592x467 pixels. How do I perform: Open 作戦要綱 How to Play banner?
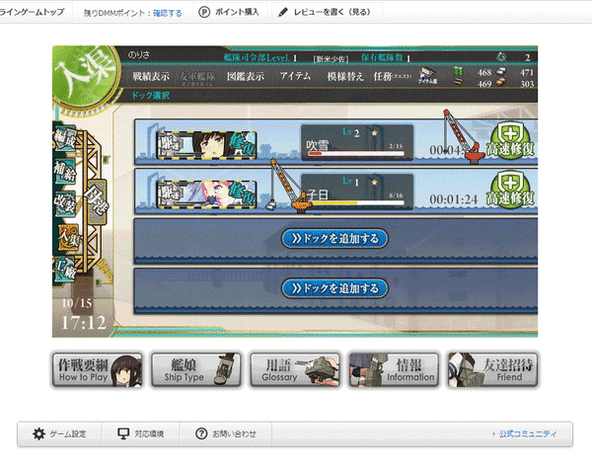(98, 370)
